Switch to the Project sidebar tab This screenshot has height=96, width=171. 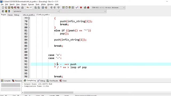[3, 15]
